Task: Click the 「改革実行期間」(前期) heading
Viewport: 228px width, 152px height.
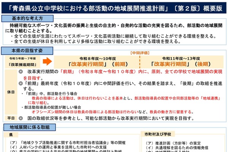Action: [98, 64]
